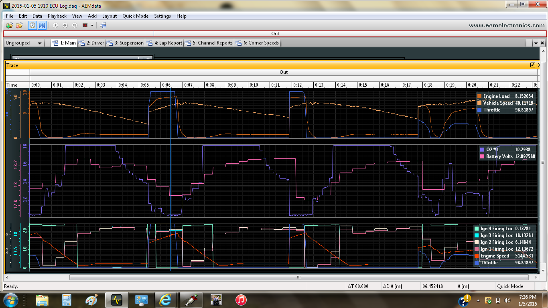Toggle the cursor sync bowtie button
The width and height of the screenshot is (548, 308).
(x=42, y=25)
